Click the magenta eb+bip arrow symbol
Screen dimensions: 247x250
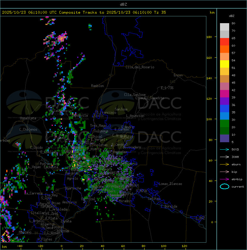[x=224, y=179]
